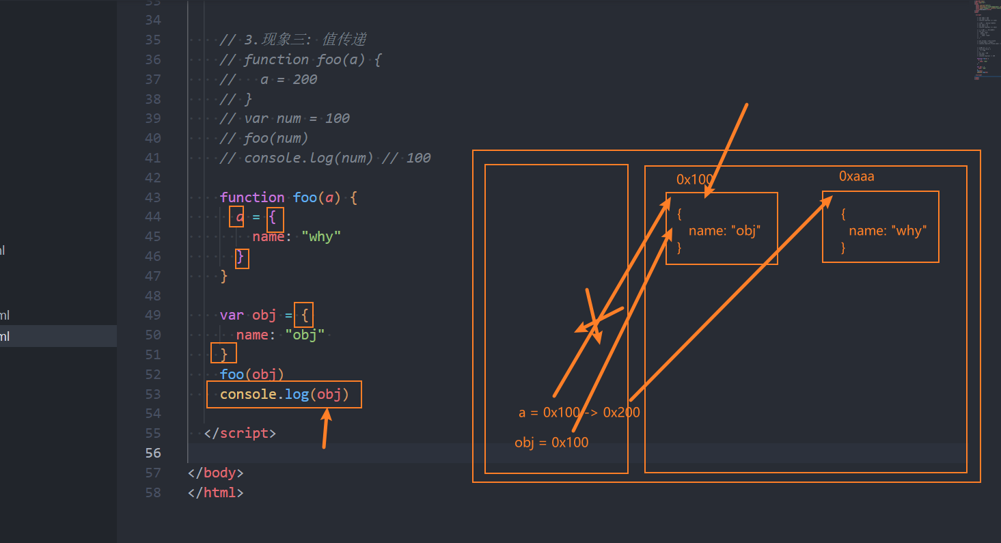Click the string "why" on line 45
The image size is (1001, 543).
(321, 236)
